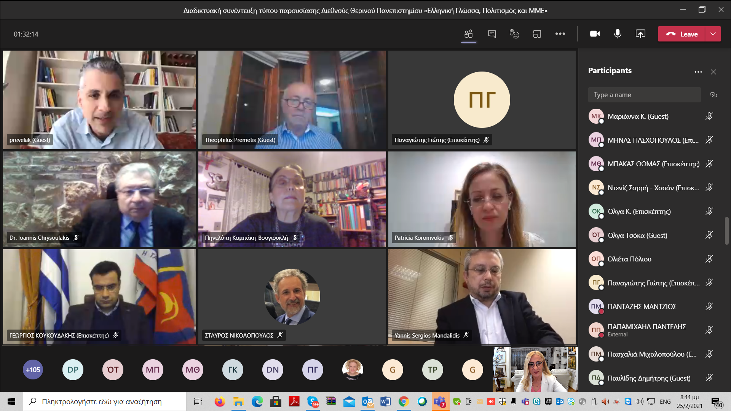
Task: Switch the ENG input language indicator
Action: pyautogui.click(x=665, y=401)
